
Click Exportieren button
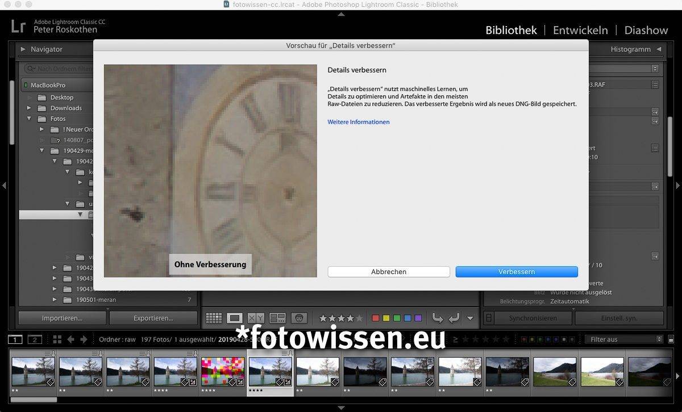coord(153,318)
